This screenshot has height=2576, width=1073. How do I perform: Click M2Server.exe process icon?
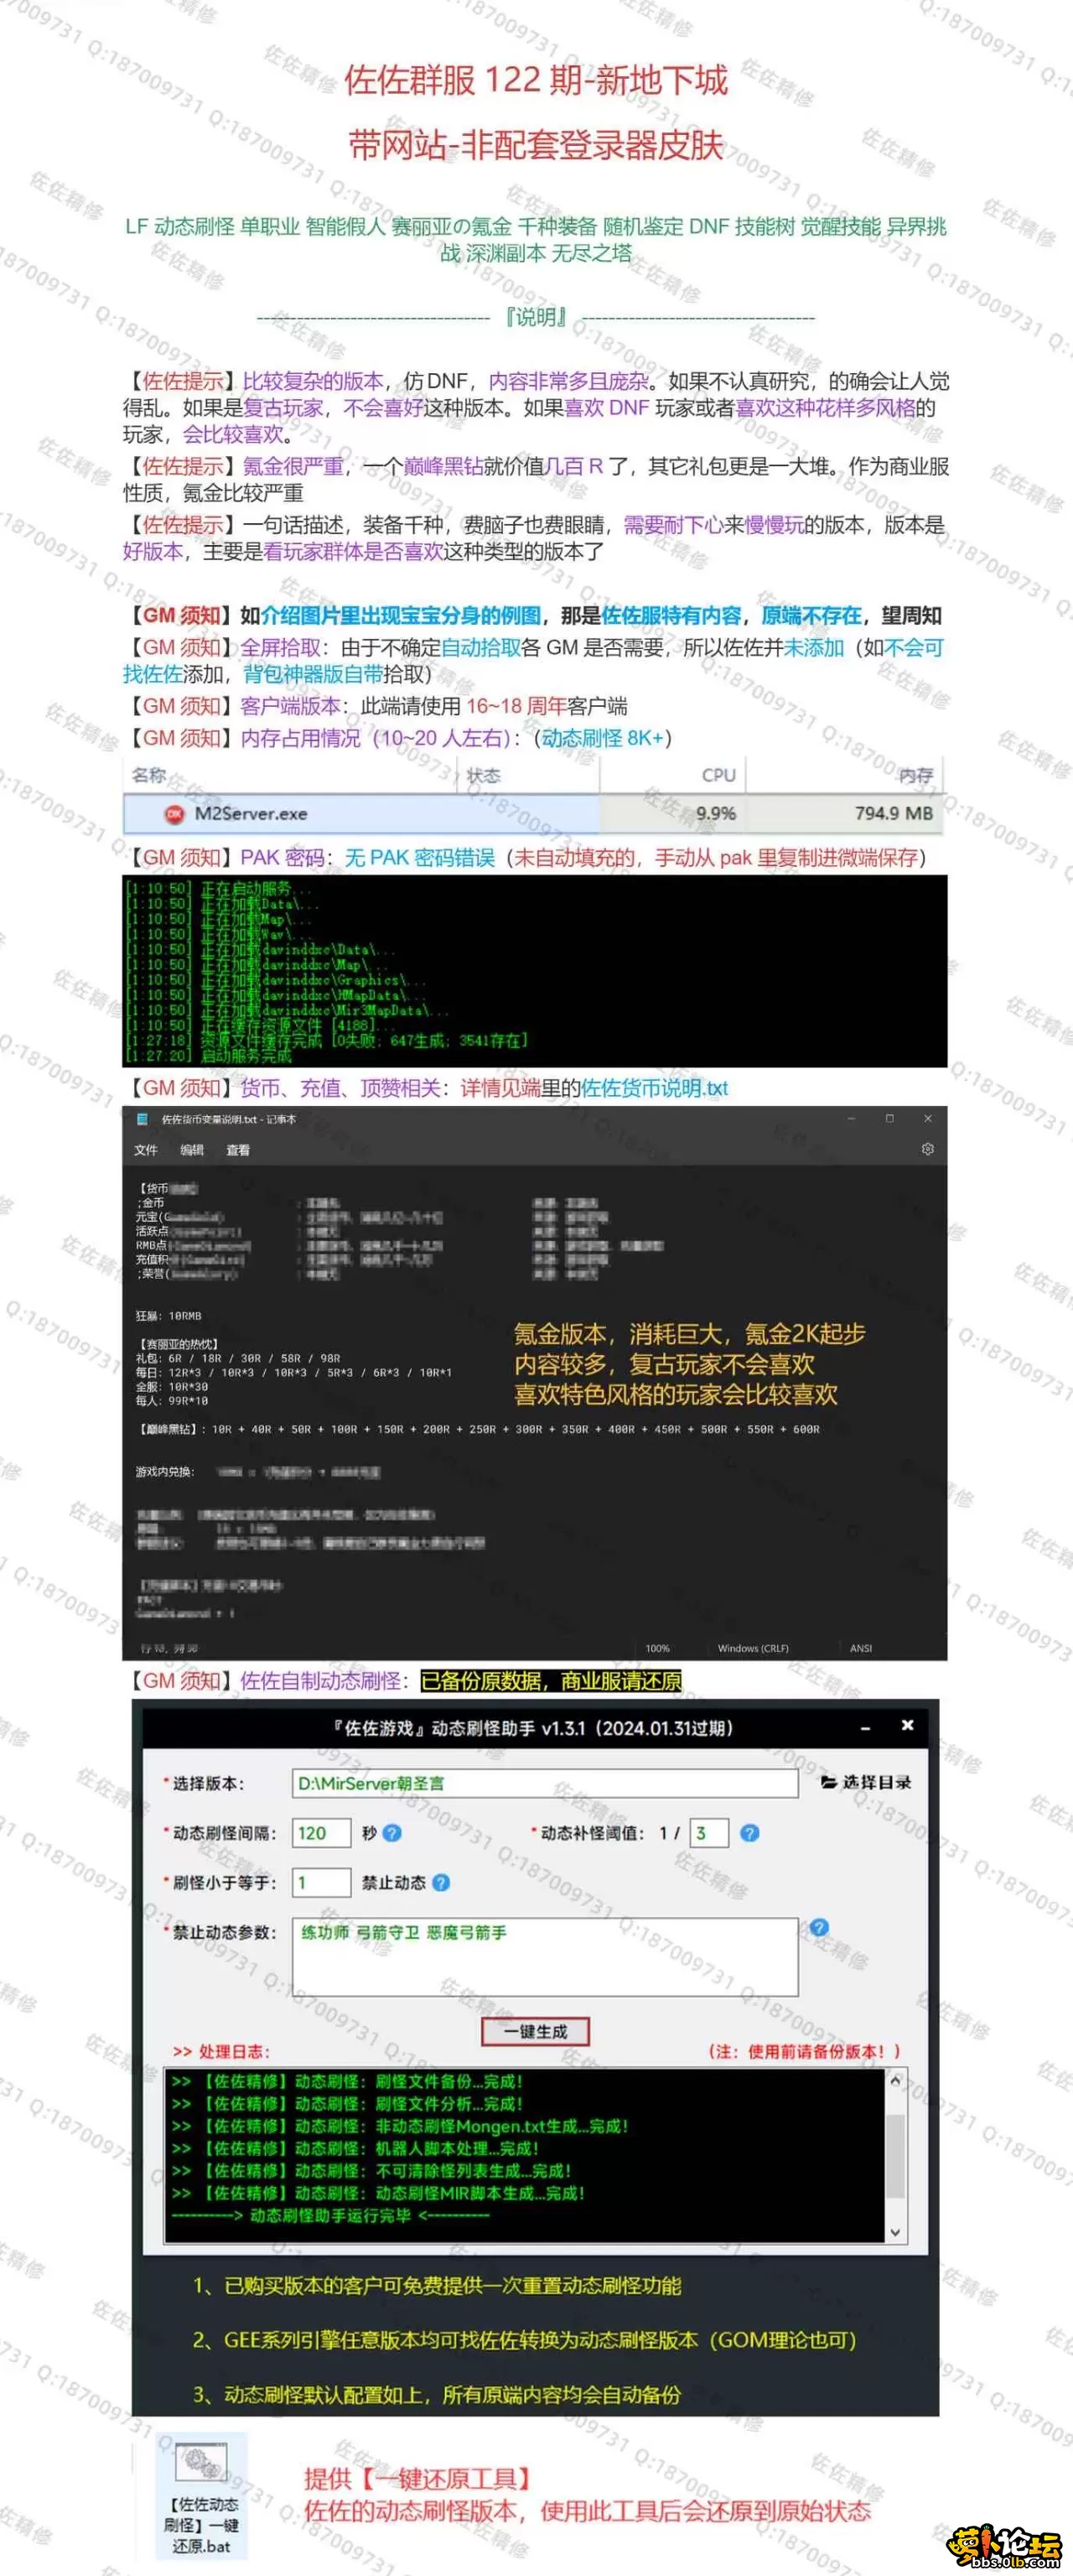(x=174, y=814)
